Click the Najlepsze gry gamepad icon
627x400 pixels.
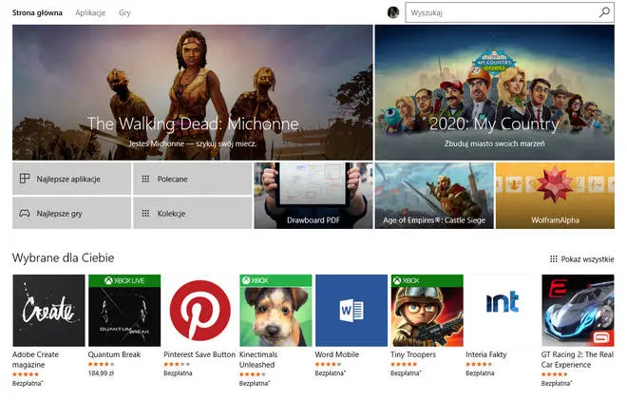pyautogui.click(x=25, y=213)
